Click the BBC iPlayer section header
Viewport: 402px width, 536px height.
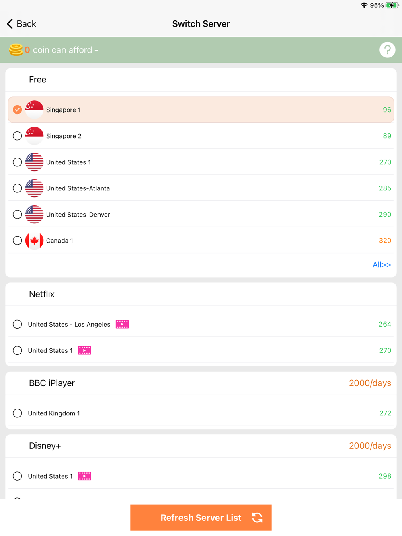pyautogui.click(x=52, y=383)
